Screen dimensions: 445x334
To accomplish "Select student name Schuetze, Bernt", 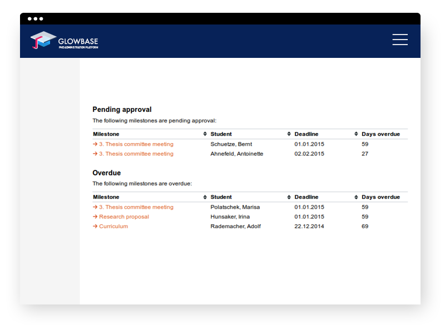I will 231,144.
